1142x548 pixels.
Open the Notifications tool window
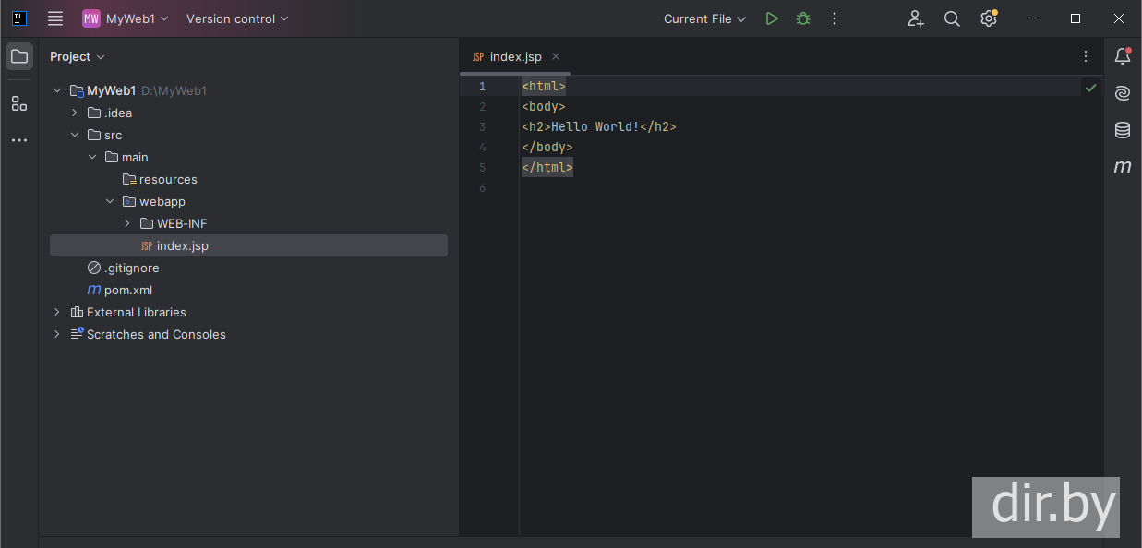(x=1123, y=56)
